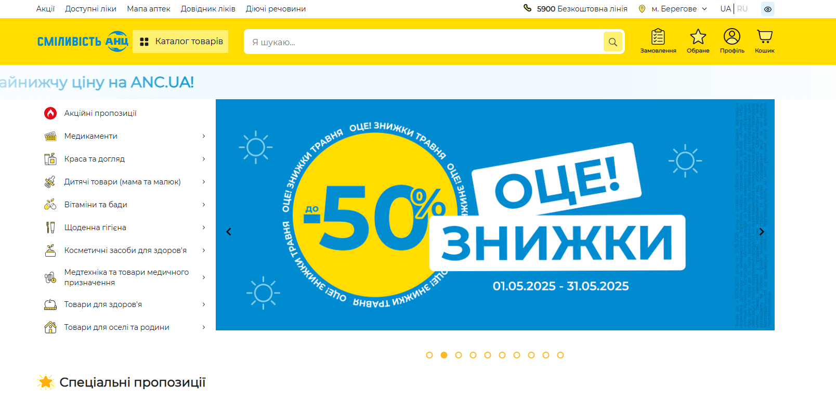
Task: Open the Каталог товарів button
Action: pos(180,42)
